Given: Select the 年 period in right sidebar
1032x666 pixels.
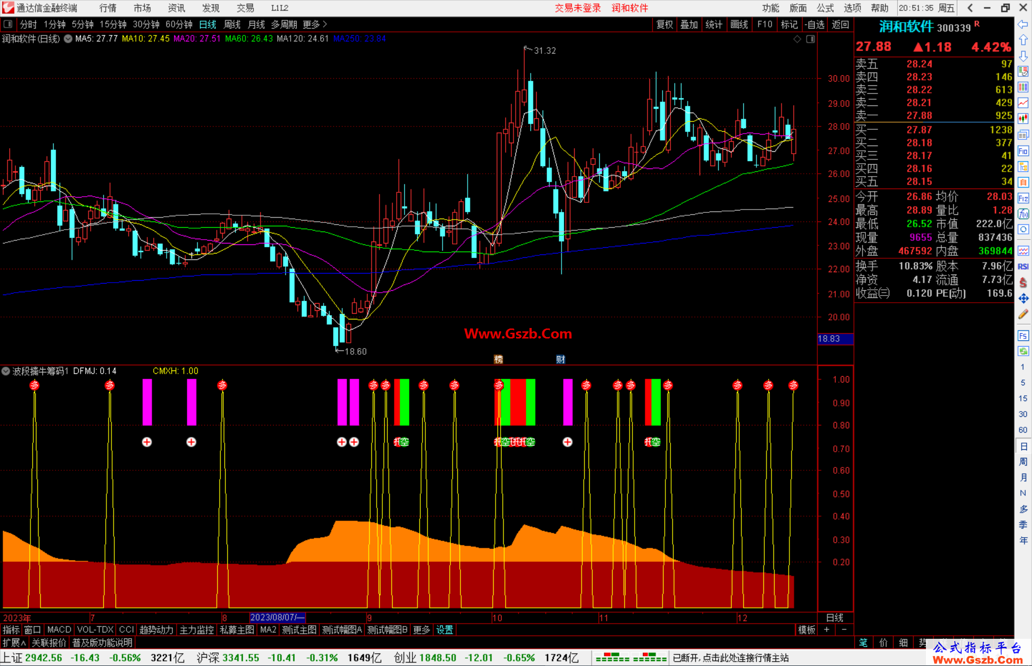Looking at the screenshot, I should click(1023, 540).
